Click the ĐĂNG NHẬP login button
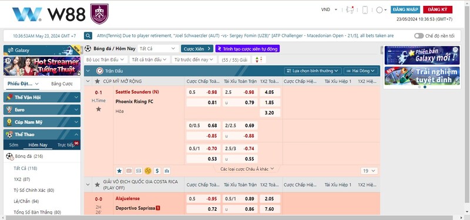 pos(405,9)
